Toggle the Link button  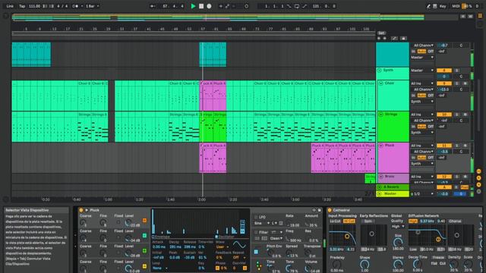[x=10, y=6]
